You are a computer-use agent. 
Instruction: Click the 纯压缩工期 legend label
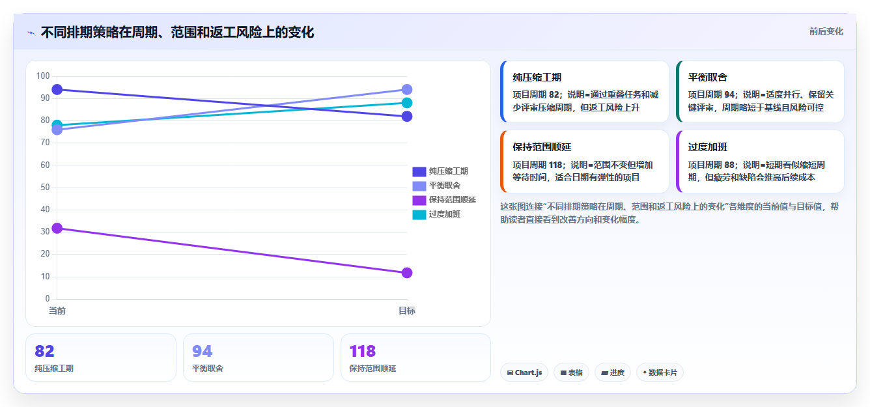click(449, 171)
